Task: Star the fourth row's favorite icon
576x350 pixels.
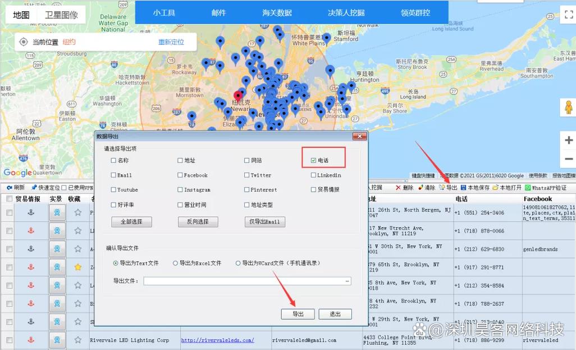Action: coord(78,266)
